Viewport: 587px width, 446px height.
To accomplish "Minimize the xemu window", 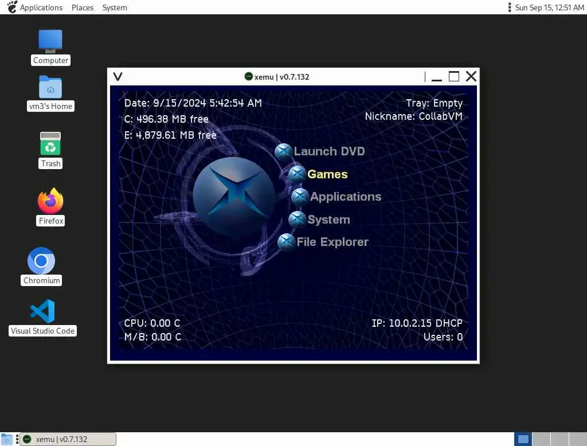I will click(x=436, y=77).
